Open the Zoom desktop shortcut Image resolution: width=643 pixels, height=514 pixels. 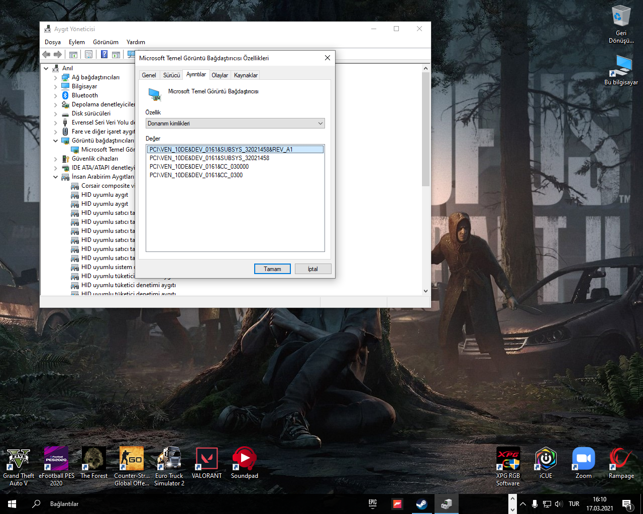pos(583,463)
